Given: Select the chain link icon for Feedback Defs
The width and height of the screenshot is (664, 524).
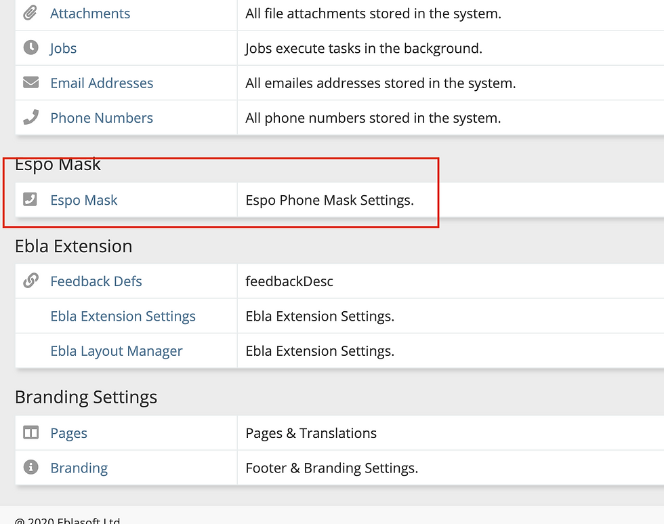Looking at the screenshot, I should coord(30,281).
